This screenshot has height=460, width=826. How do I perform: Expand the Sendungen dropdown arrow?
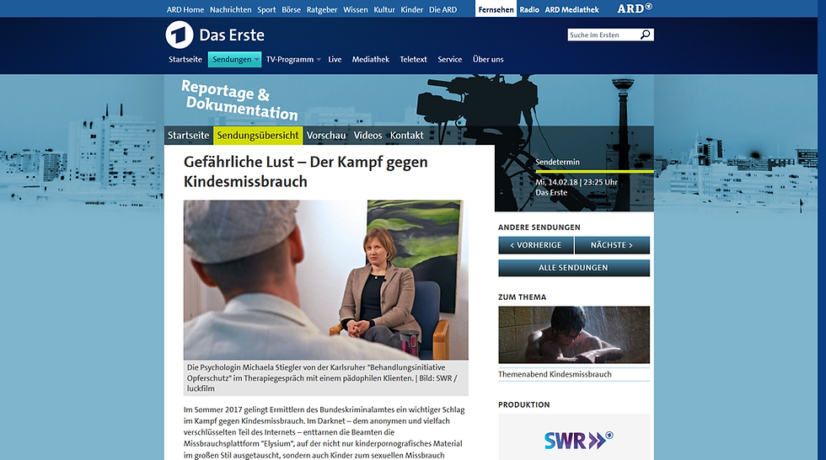[256, 60]
